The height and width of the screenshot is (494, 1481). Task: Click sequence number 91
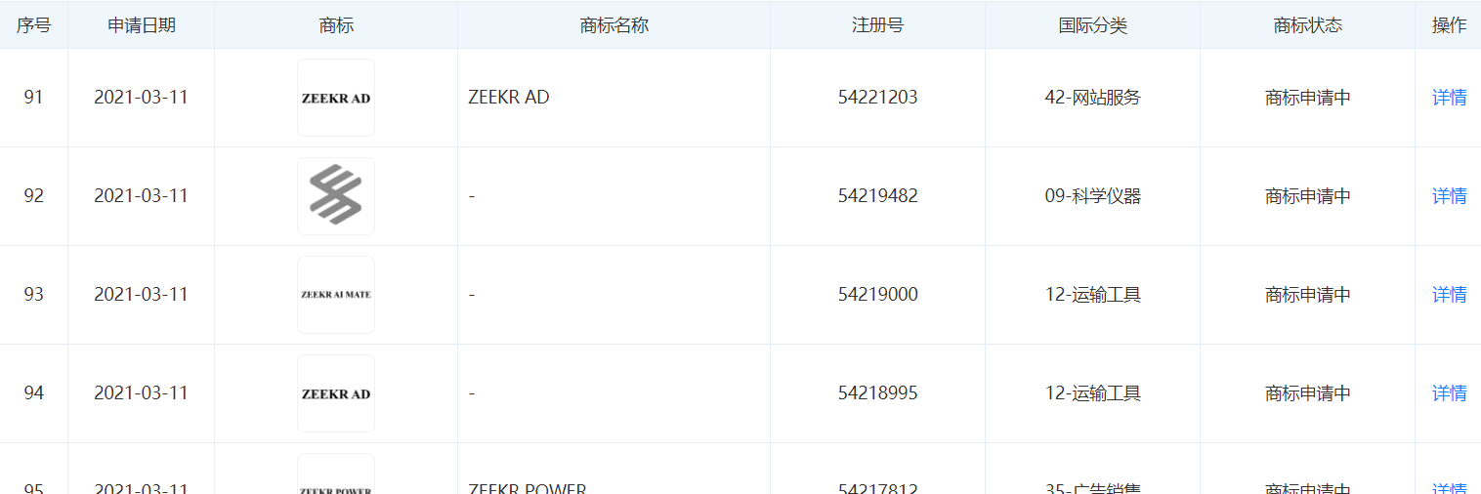click(33, 98)
